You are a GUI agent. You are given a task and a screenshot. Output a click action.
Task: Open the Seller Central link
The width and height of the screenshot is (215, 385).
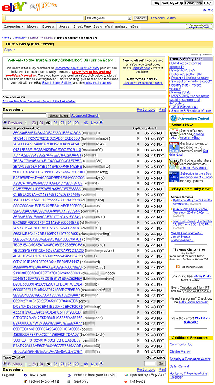[179, 366]
